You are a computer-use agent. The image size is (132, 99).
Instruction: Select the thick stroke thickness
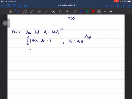[x=111, y=11]
